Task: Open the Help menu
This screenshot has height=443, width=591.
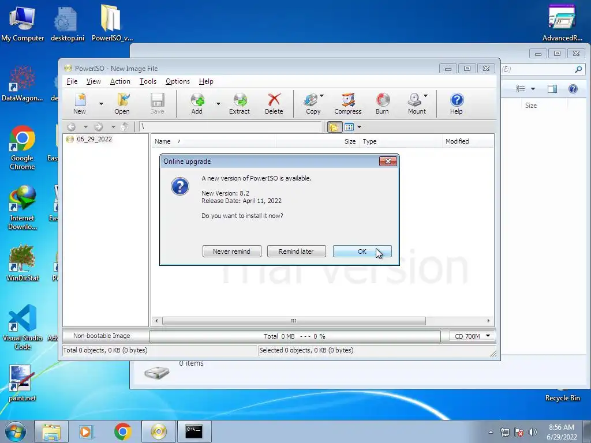Action: pyautogui.click(x=206, y=81)
